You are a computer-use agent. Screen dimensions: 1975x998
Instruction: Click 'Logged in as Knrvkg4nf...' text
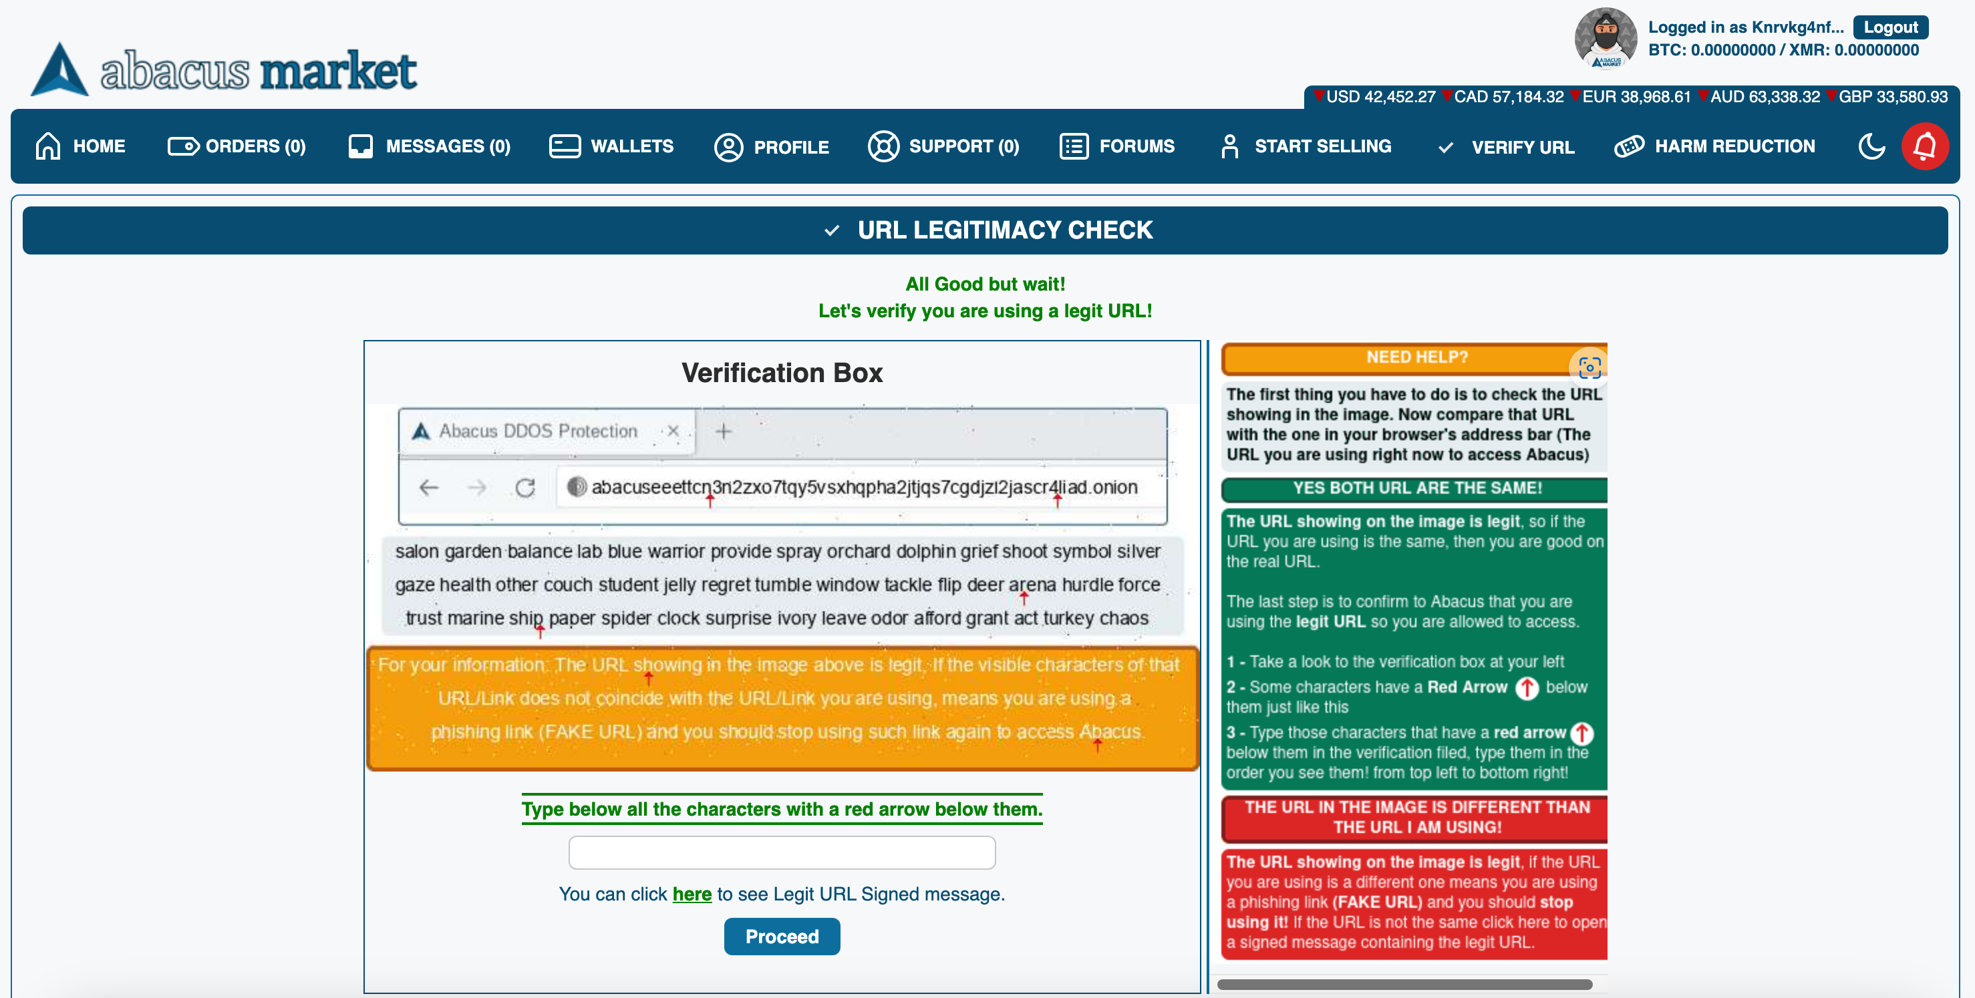1746,27
